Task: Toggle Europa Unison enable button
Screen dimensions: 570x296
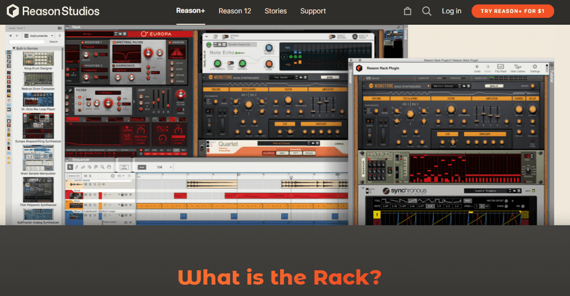Action: pyautogui.click(x=170, y=43)
